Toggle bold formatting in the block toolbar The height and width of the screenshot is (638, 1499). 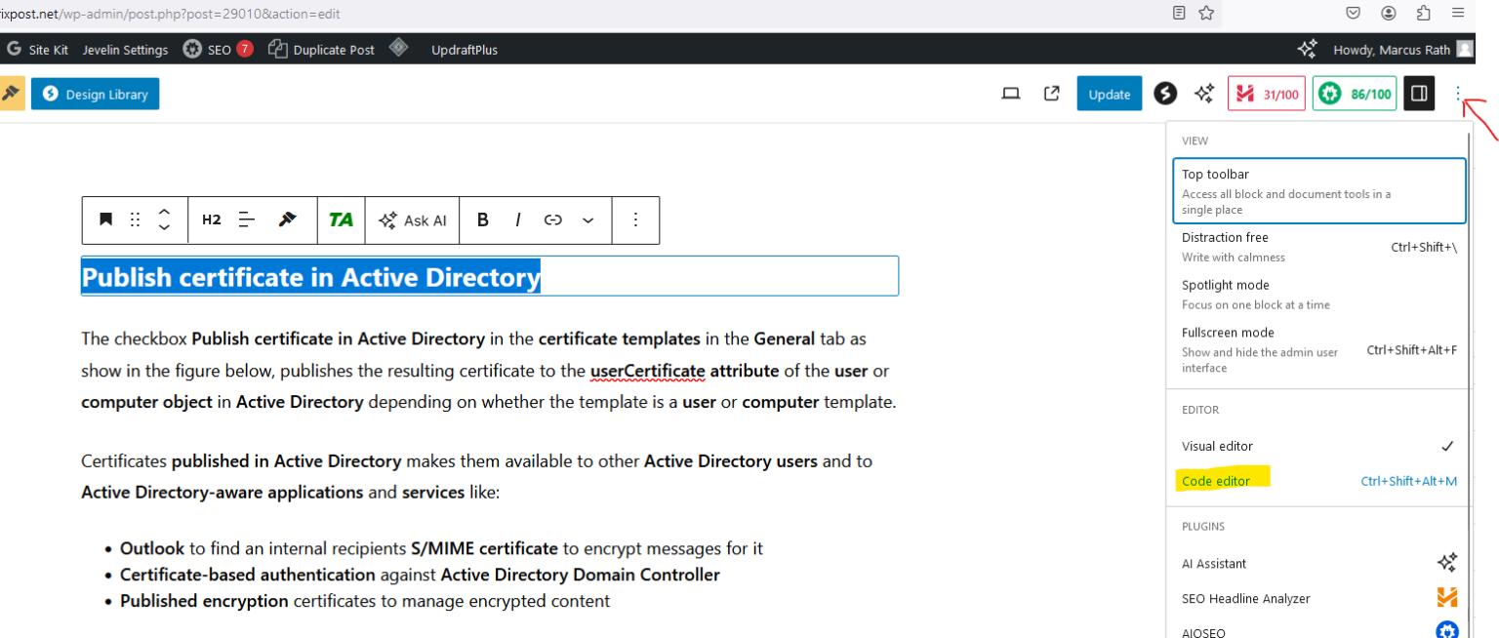[482, 219]
